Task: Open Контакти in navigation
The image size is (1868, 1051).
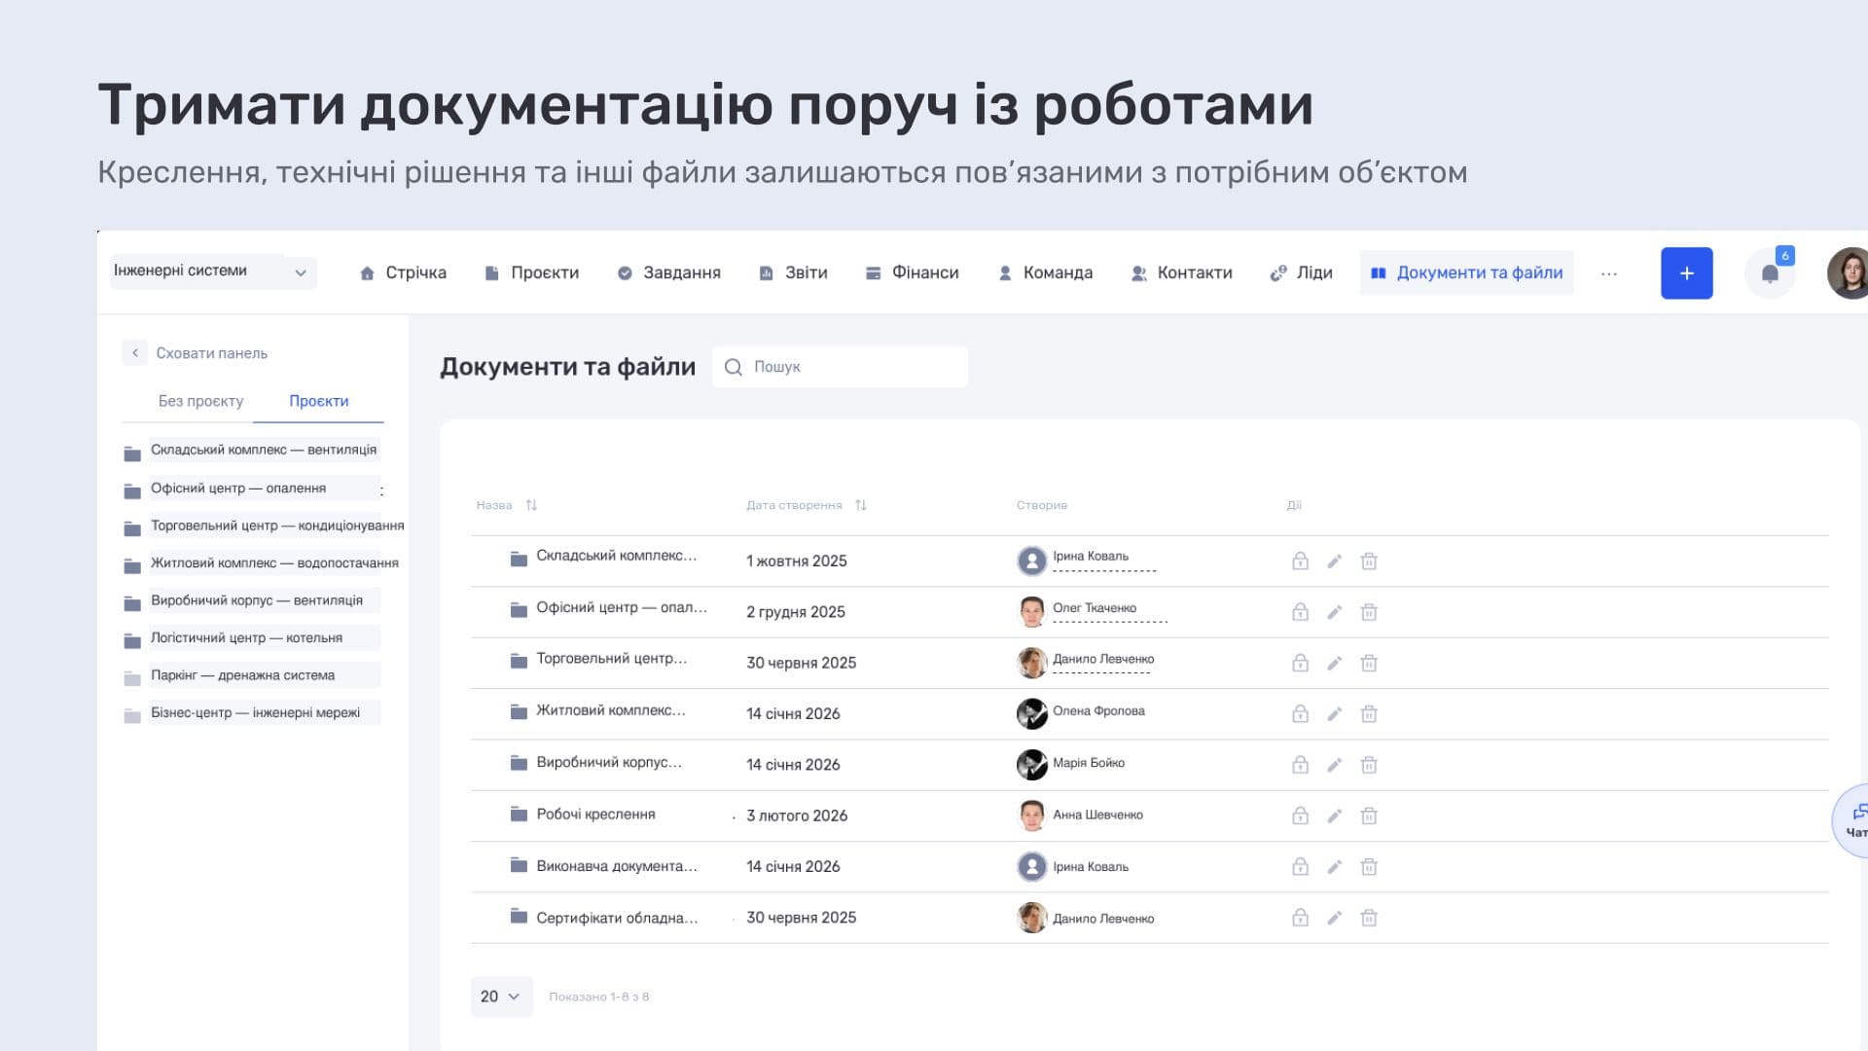Action: click(x=1181, y=273)
